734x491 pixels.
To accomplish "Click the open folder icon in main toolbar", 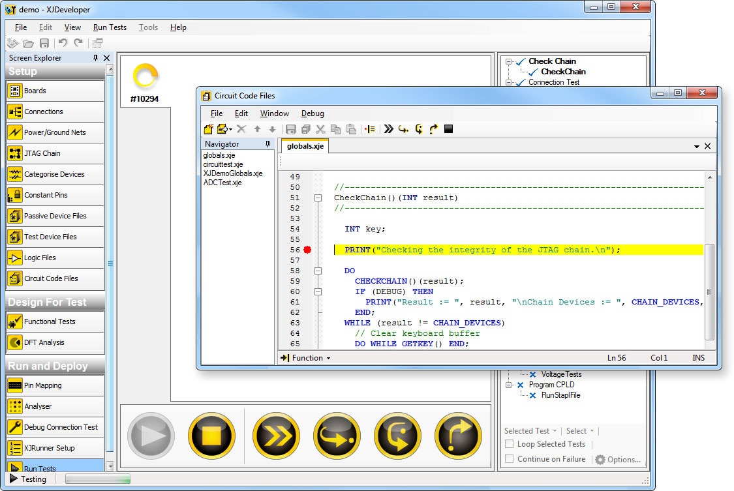I will coord(29,44).
